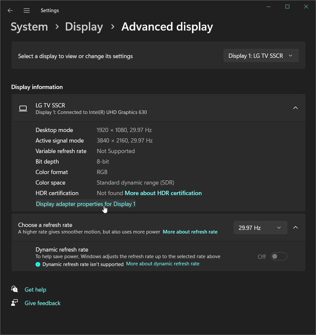316x335 pixels.
Task: Navigate to System in the breadcrumb
Action: click(29, 27)
